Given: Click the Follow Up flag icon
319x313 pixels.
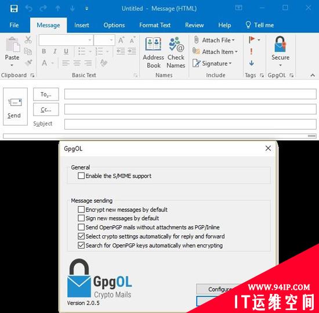Looking at the screenshot, I should coord(252,39).
